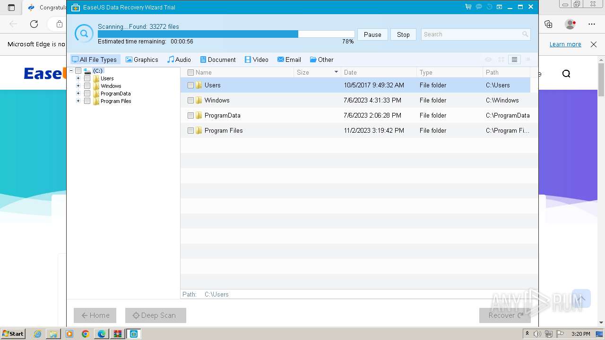The height and width of the screenshot is (340, 605).
Task: Refresh the Edge page
Action: tap(34, 24)
